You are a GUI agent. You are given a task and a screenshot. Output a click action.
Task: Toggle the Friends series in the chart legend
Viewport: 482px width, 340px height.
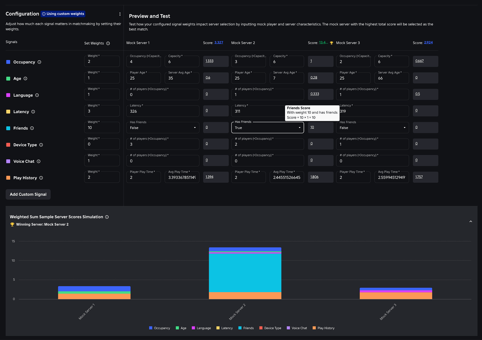(246, 328)
